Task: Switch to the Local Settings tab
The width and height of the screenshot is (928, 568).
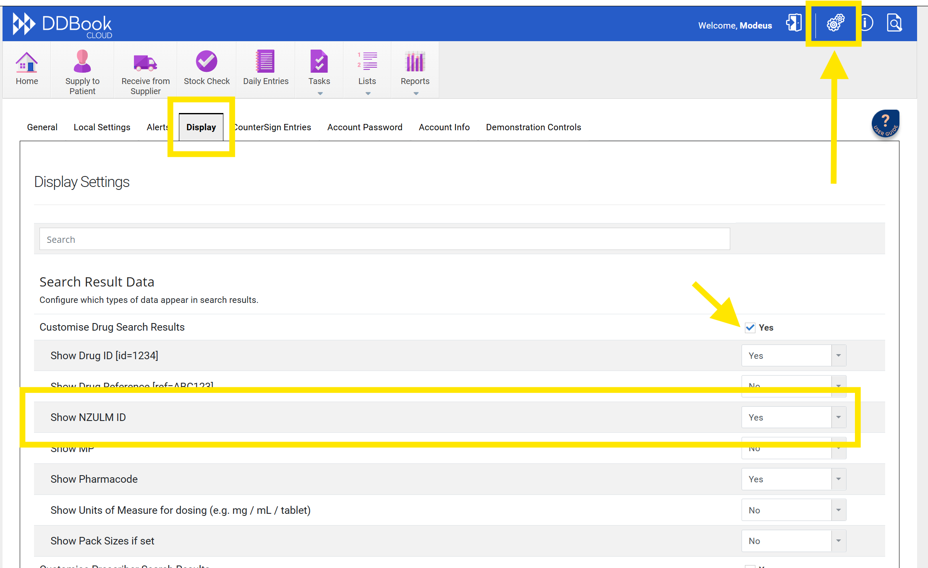Action: [102, 127]
